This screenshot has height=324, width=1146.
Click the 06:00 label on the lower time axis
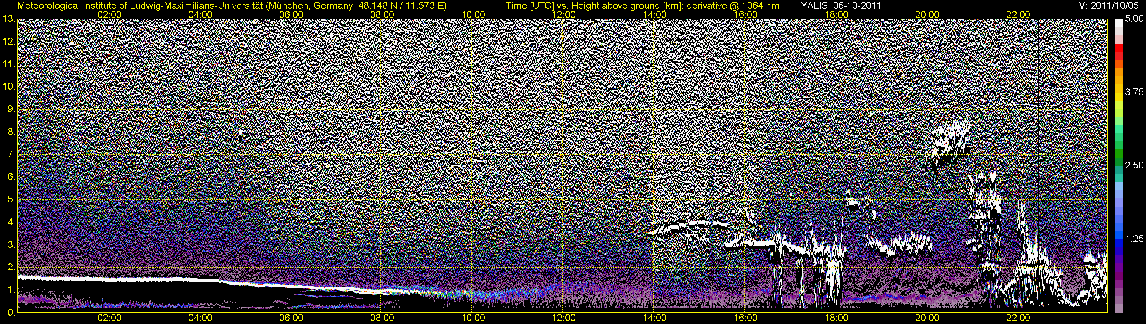[x=291, y=318]
